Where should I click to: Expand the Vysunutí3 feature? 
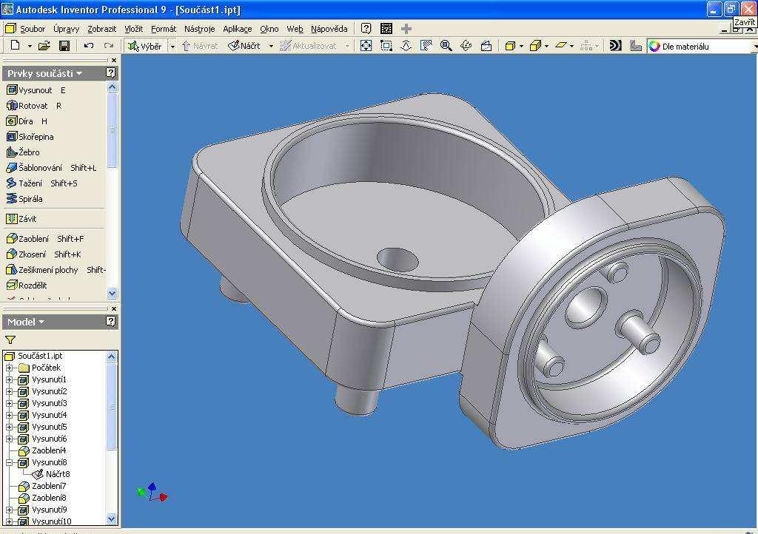(9, 403)
